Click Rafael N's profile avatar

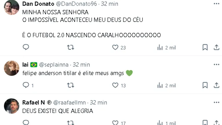(12, 106)
